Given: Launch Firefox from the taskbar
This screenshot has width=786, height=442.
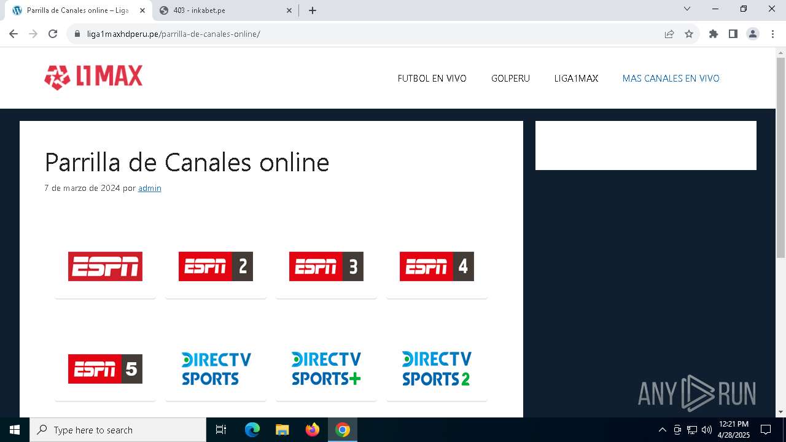Looking at the screenshot, I should (x=313, y=430).
